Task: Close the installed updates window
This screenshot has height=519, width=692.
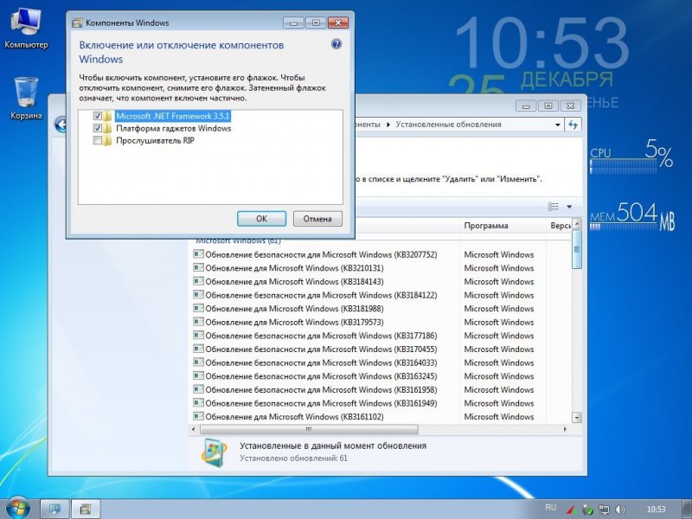Action: [x=570, y=106]
